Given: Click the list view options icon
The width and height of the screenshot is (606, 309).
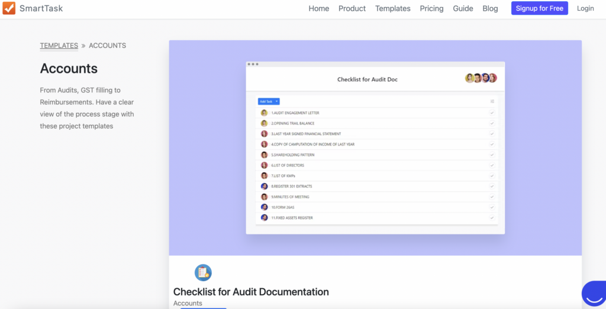Looking at the screenshot, I should (x=492, y=101).
